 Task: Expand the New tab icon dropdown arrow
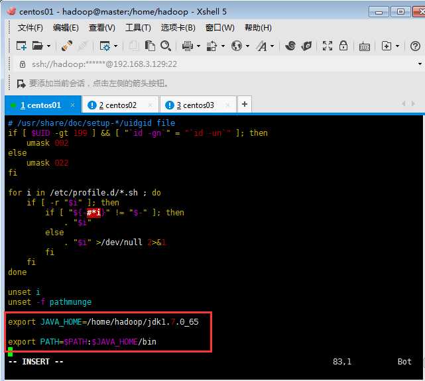tap(397, 46)
